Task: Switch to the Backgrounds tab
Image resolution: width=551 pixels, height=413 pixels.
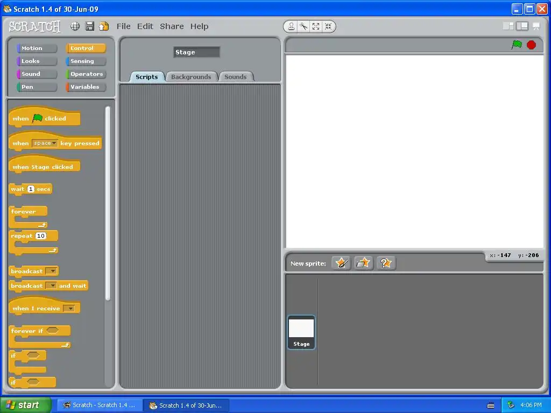Action: [191, 76]
